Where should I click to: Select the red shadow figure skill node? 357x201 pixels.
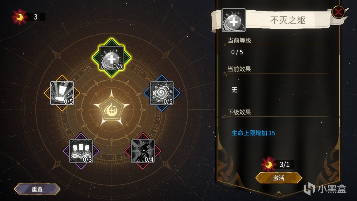pos(143,151)
